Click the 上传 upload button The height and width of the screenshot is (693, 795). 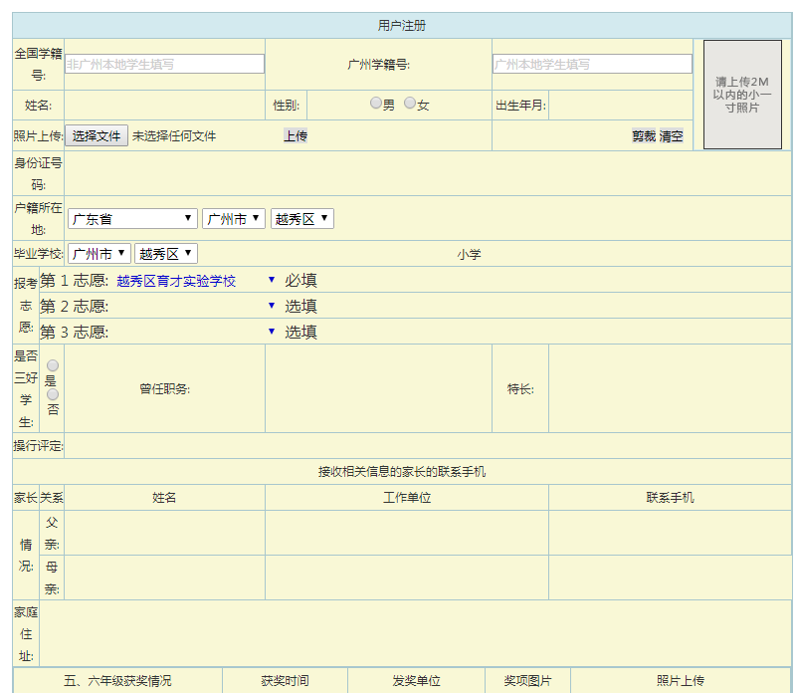pyautogui.click(x=296, y=136)
